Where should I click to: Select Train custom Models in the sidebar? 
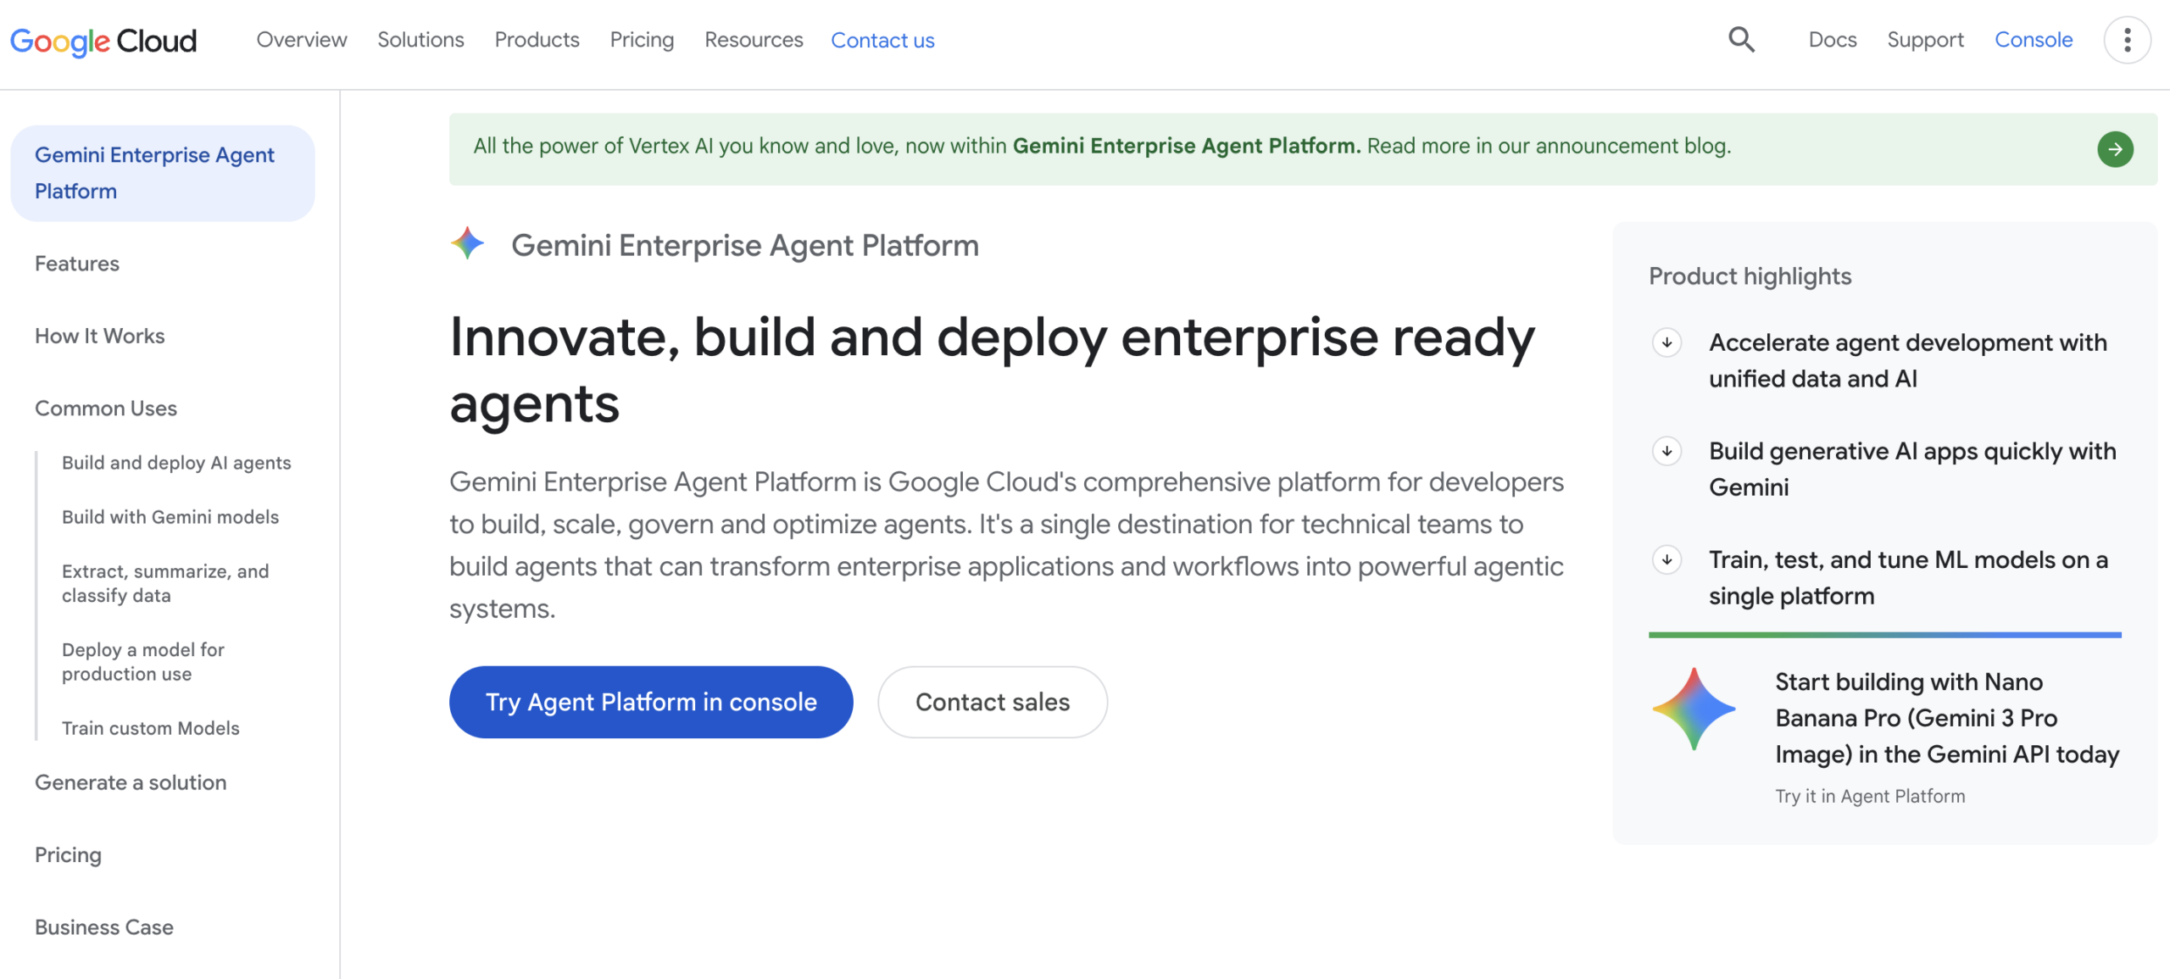click(x=151, y=728)
